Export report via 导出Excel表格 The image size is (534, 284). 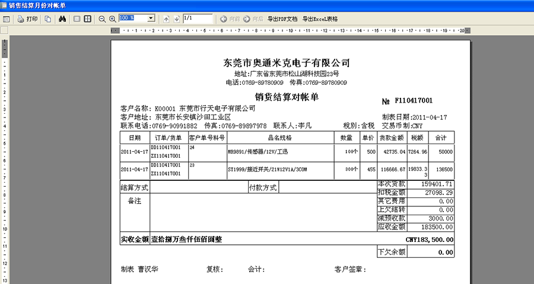pos(320,19)
